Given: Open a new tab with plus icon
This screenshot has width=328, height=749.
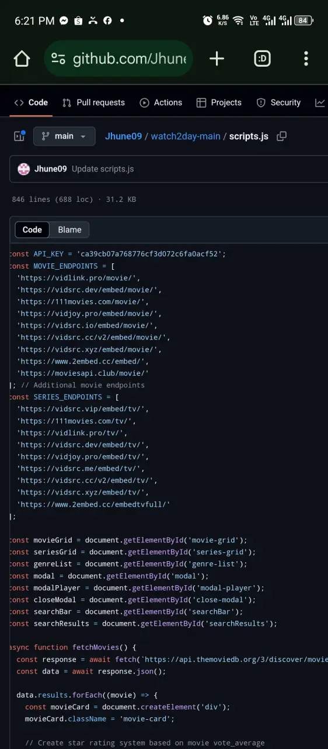Looking at the screenshot, I should pyautogui.click(x=217, y=59).
